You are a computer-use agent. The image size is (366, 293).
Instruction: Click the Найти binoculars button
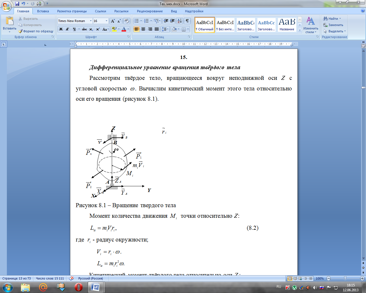332,19
